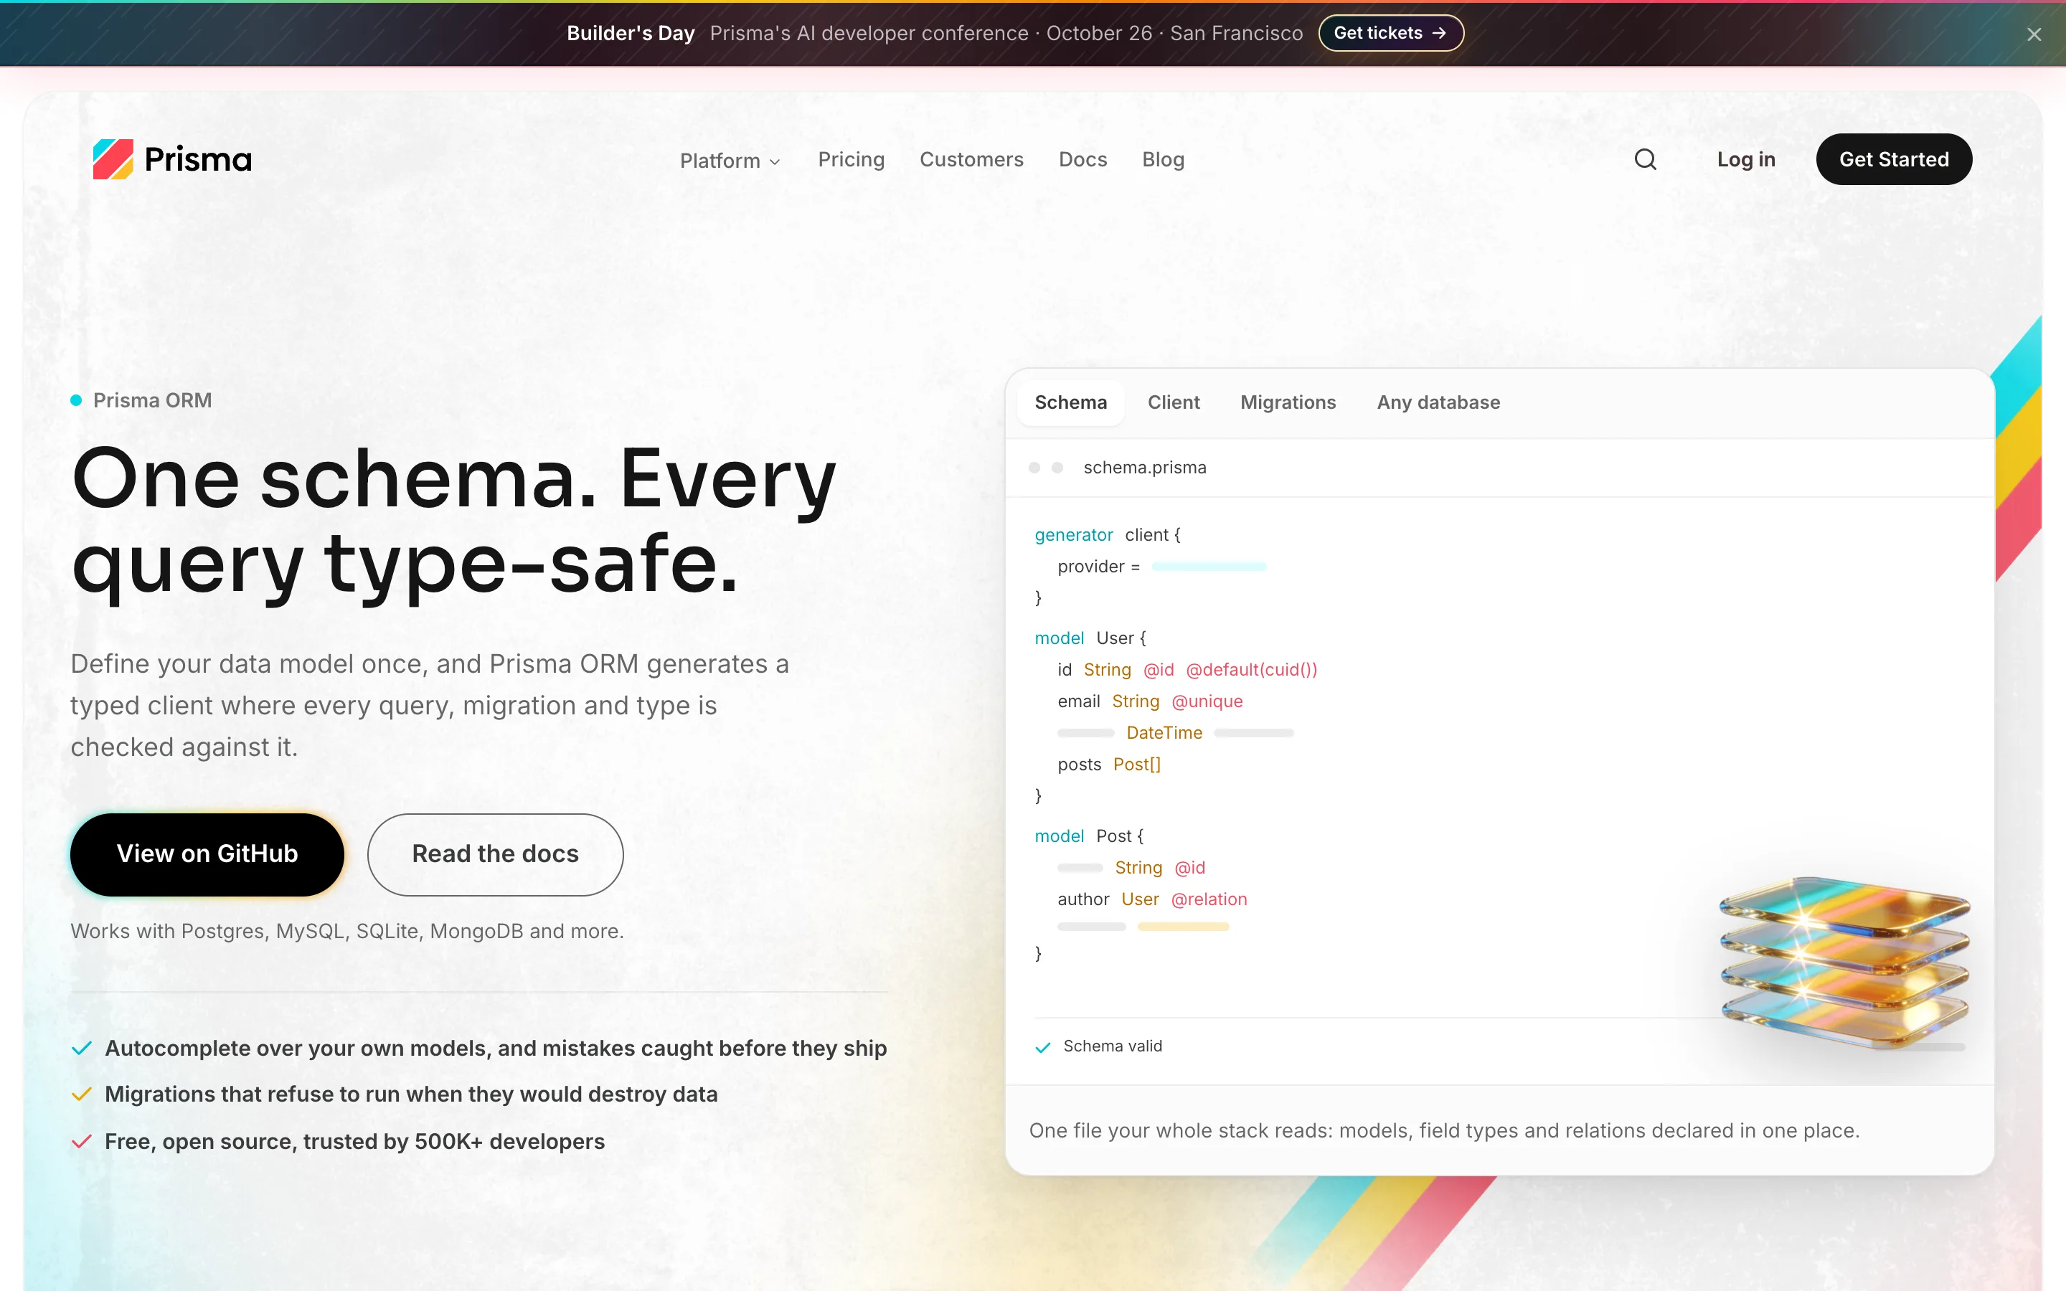This screenshot has height=1291, width=2066.
Task: Click the 'model Post {' line
Action: click(x=1088, y=836)
